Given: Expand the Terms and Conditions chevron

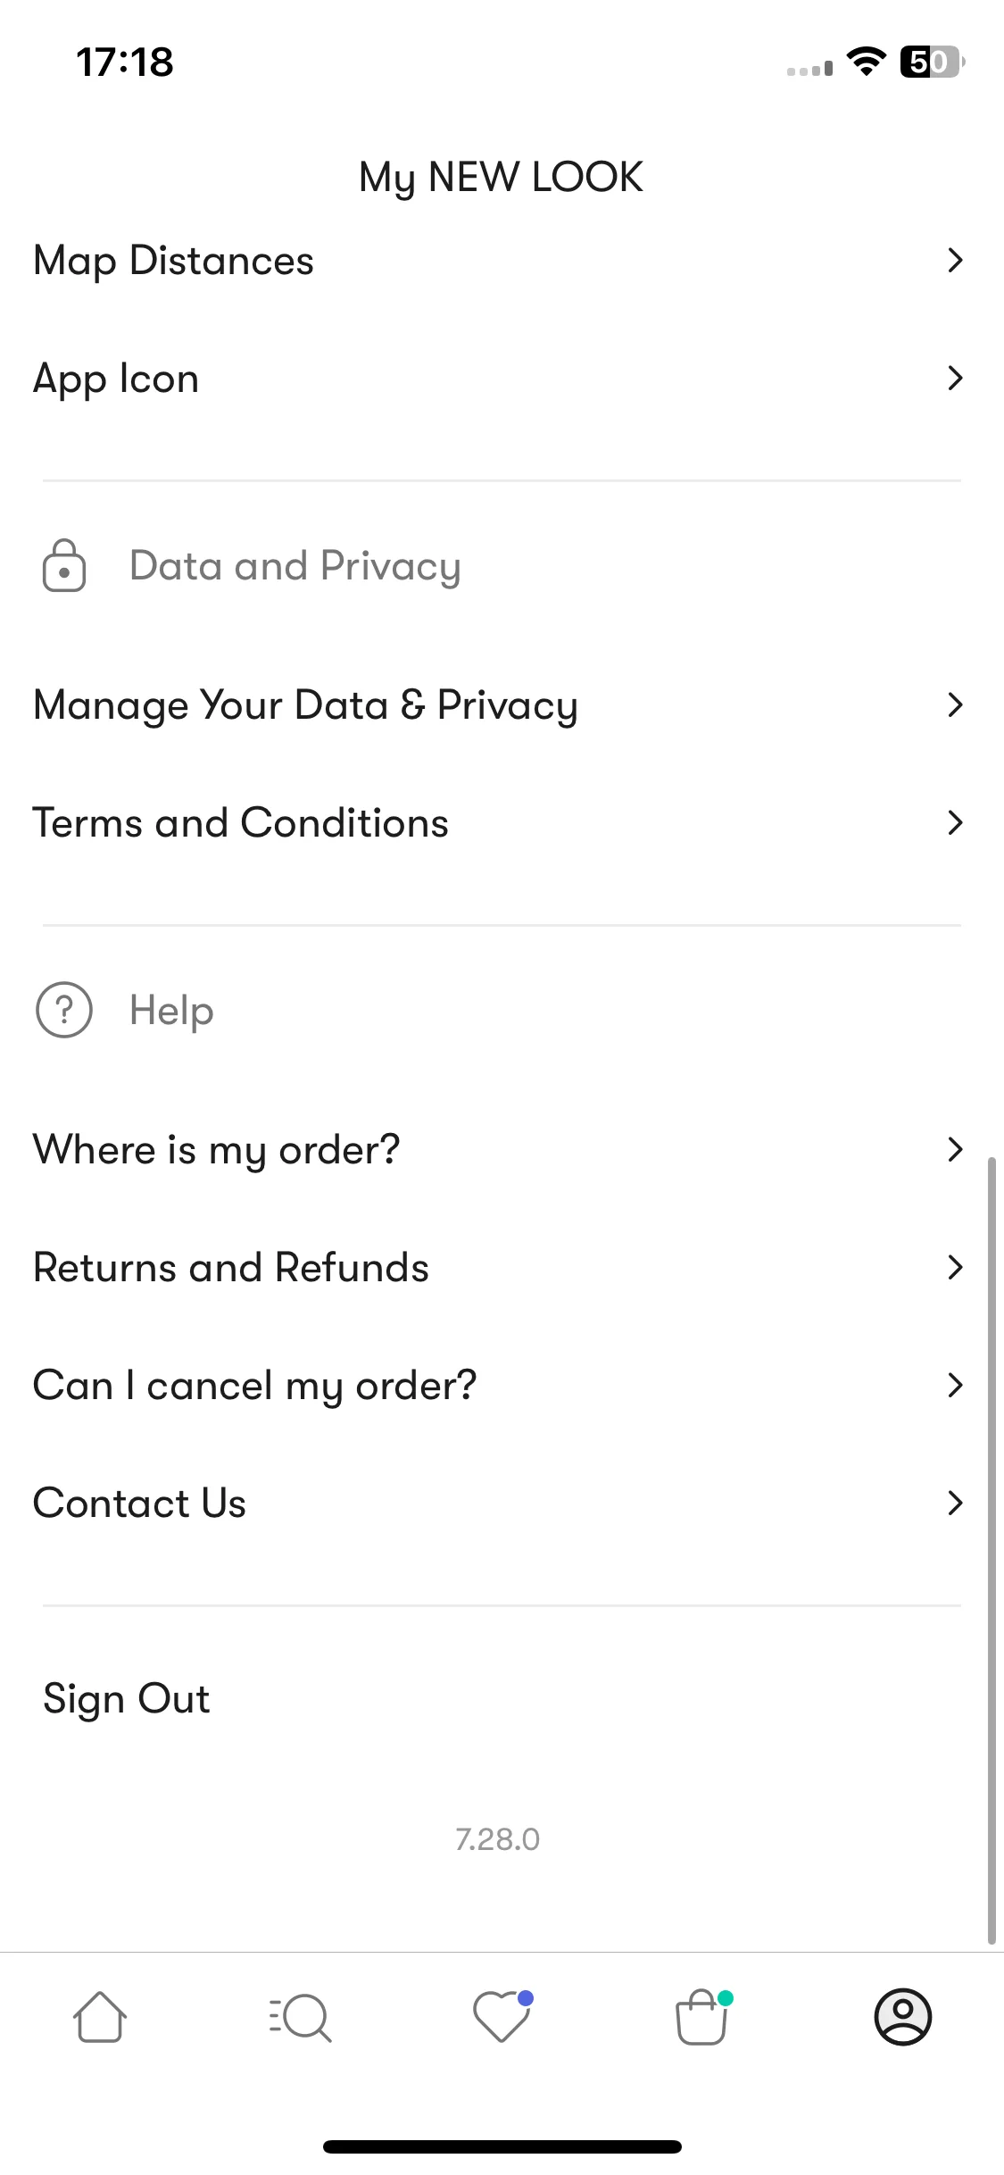Looking at the screenshot, I should (x=955, y=822).
